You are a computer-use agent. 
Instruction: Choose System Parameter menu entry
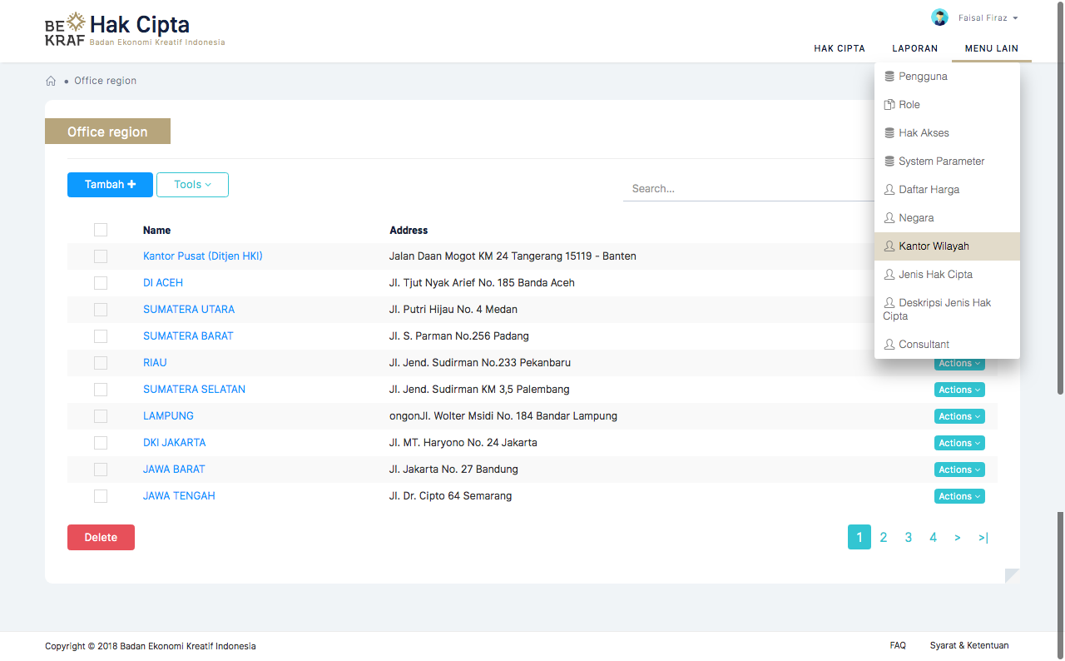(x=947, y=162)
